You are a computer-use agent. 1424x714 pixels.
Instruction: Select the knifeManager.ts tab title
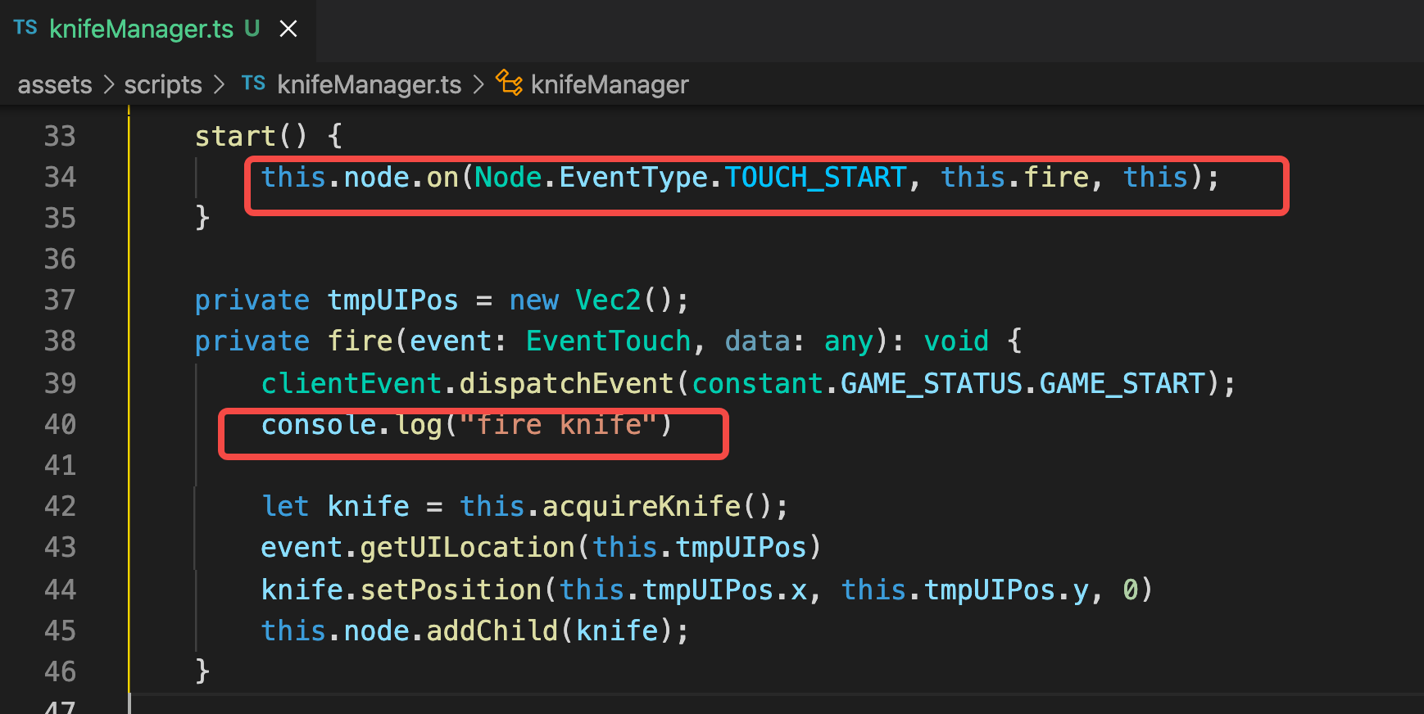coord(142,29)
